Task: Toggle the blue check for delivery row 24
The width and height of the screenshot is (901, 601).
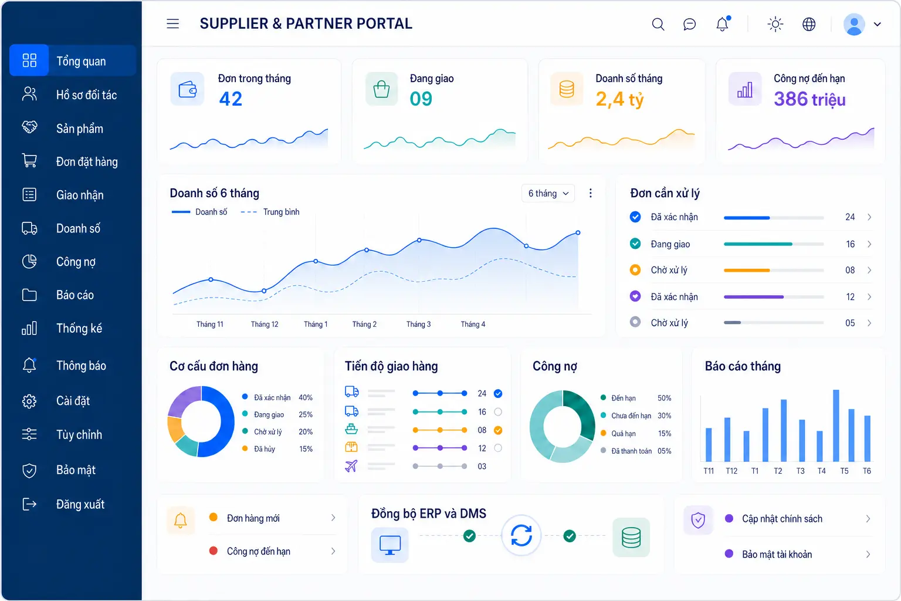Action: 498,393
